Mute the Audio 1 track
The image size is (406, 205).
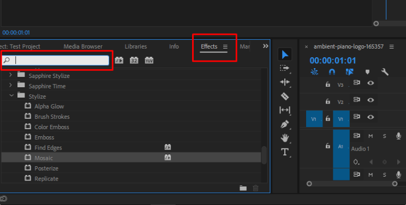coord(371,136)
